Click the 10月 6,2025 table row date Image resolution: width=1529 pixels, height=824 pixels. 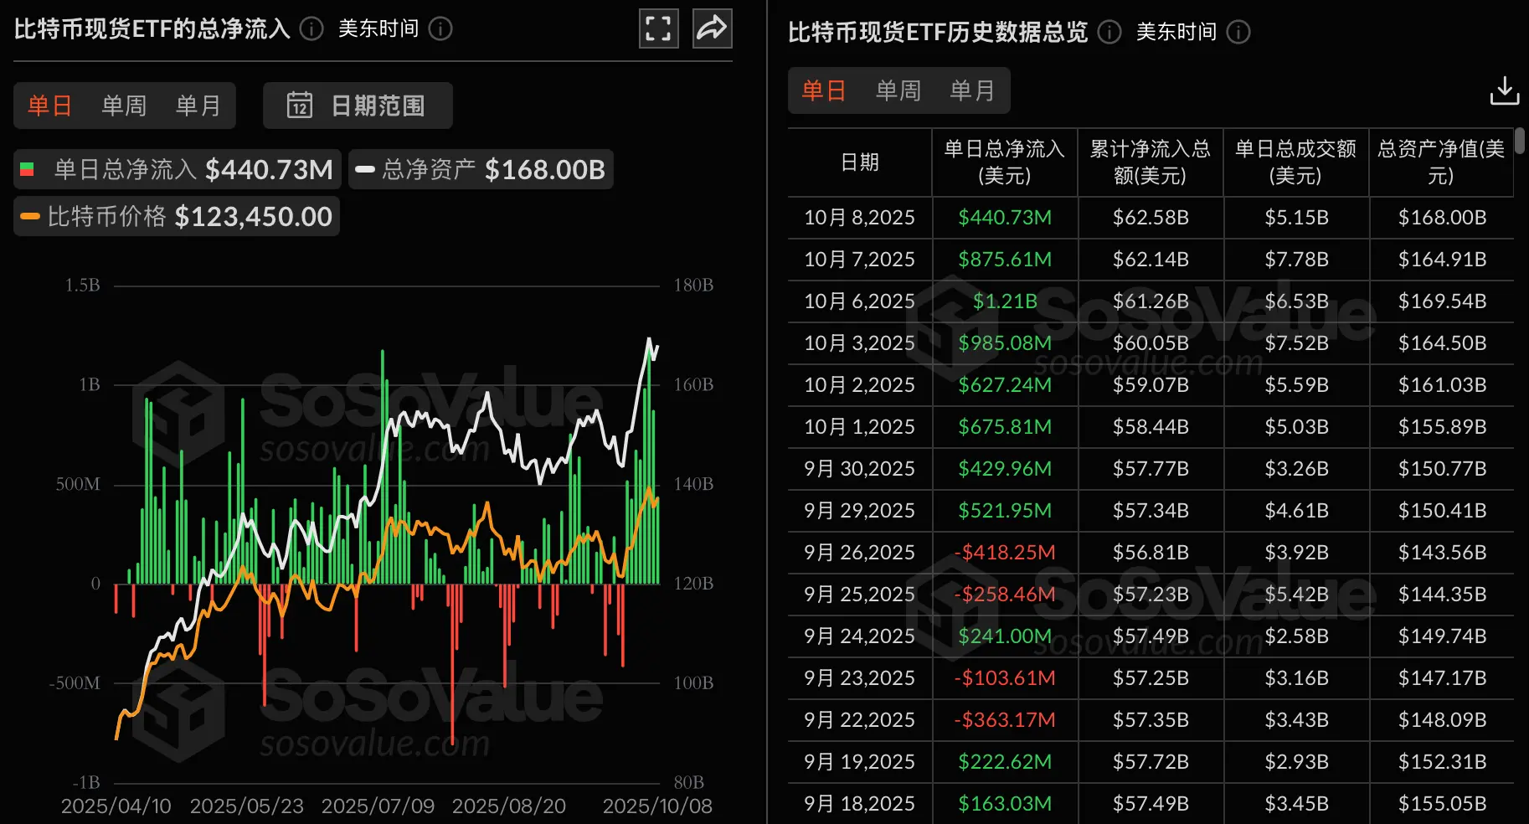[x=859, y=301]
